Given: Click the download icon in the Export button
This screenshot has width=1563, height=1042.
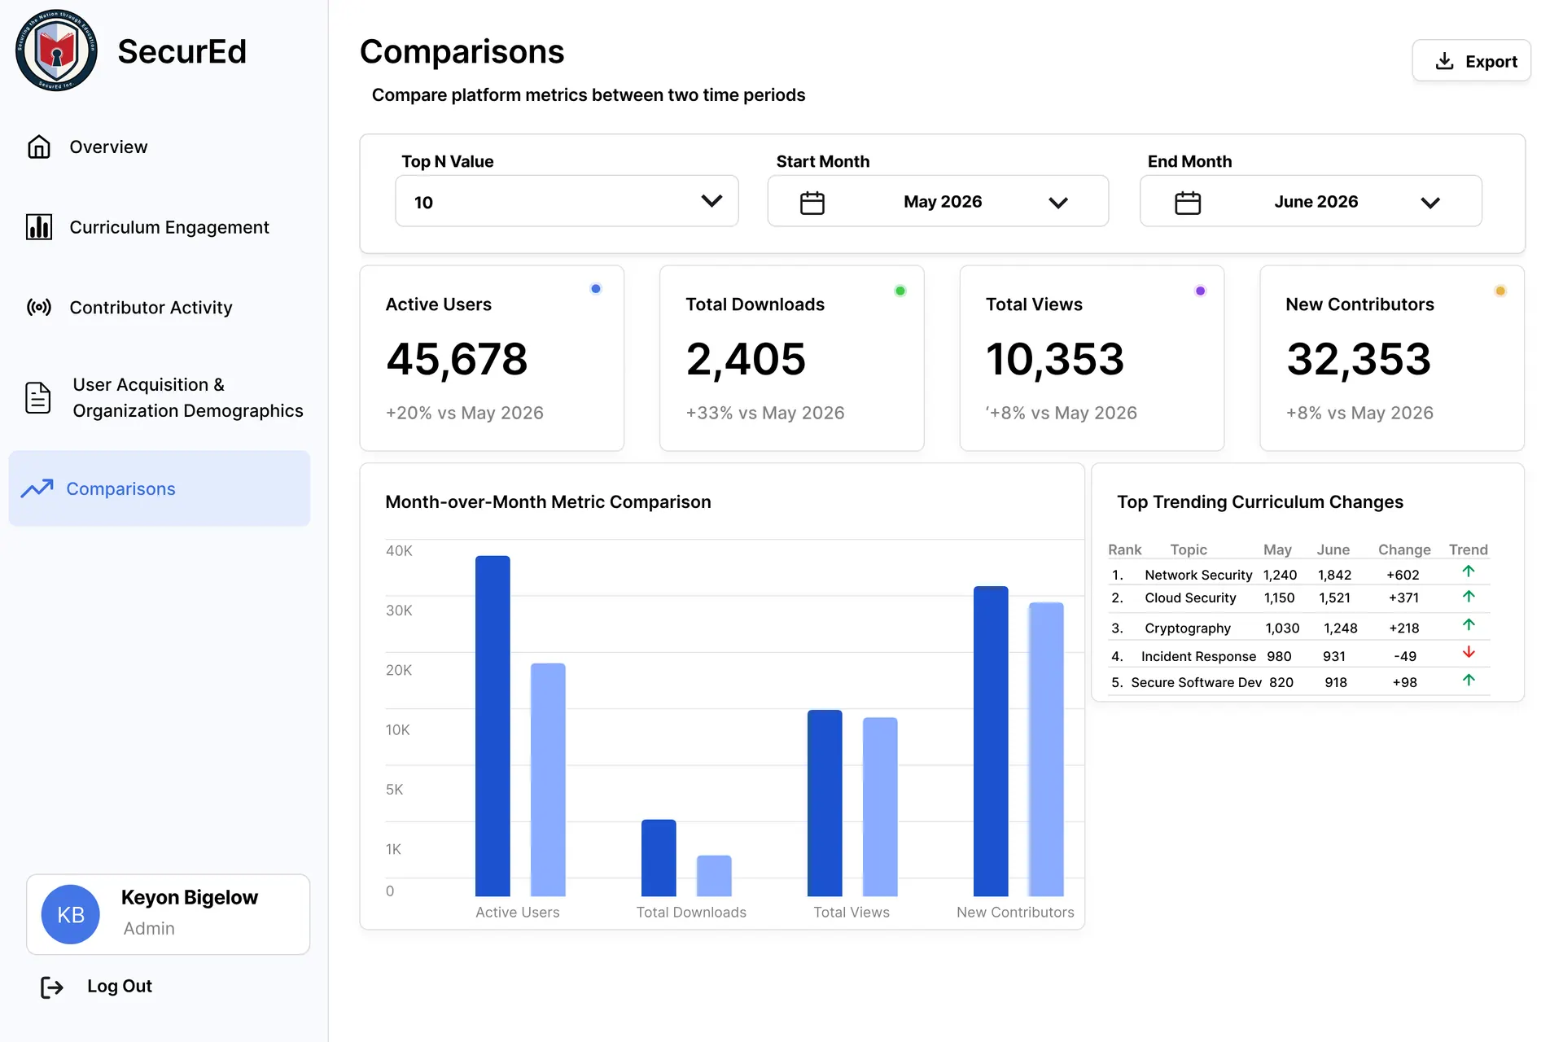Looking at the screenshot, I should tap(1444, 61).
